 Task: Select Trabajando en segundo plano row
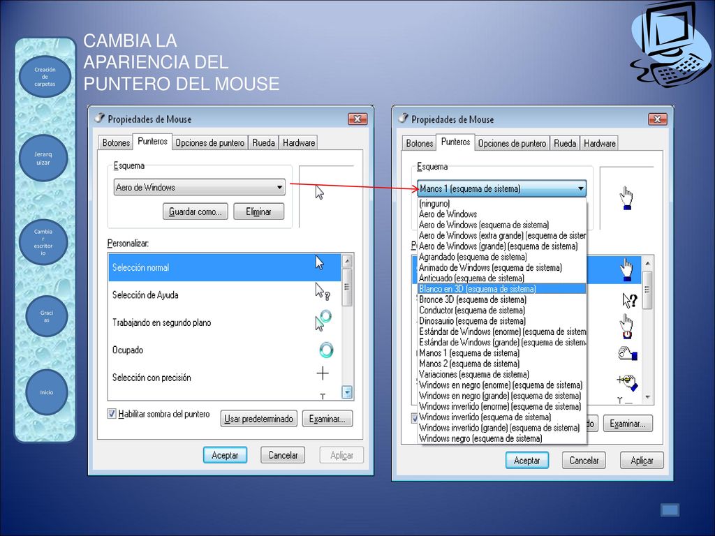pos(224,322)
